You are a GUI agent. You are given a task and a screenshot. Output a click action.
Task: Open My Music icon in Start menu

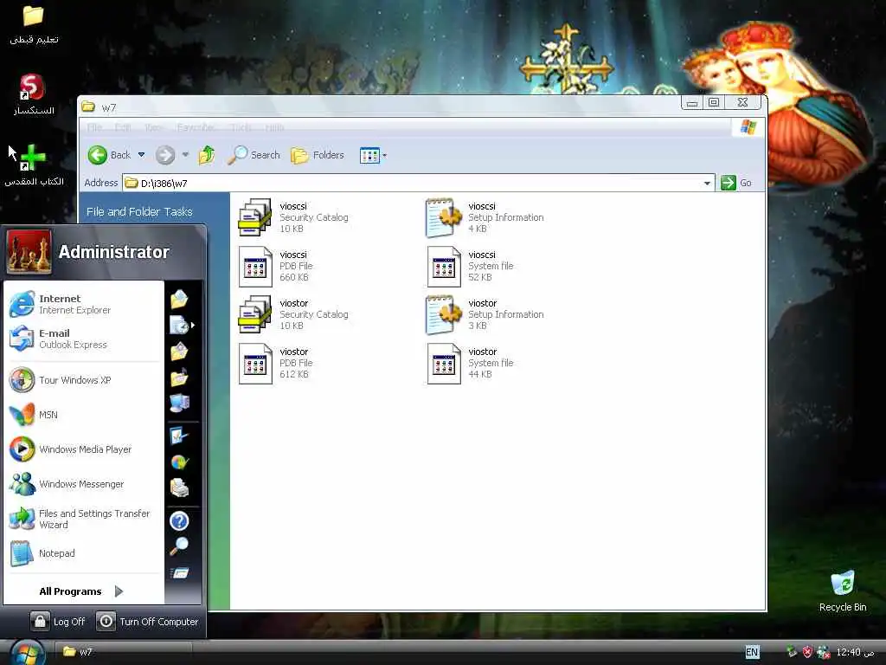pyautogui.click(x=179, y=378)
